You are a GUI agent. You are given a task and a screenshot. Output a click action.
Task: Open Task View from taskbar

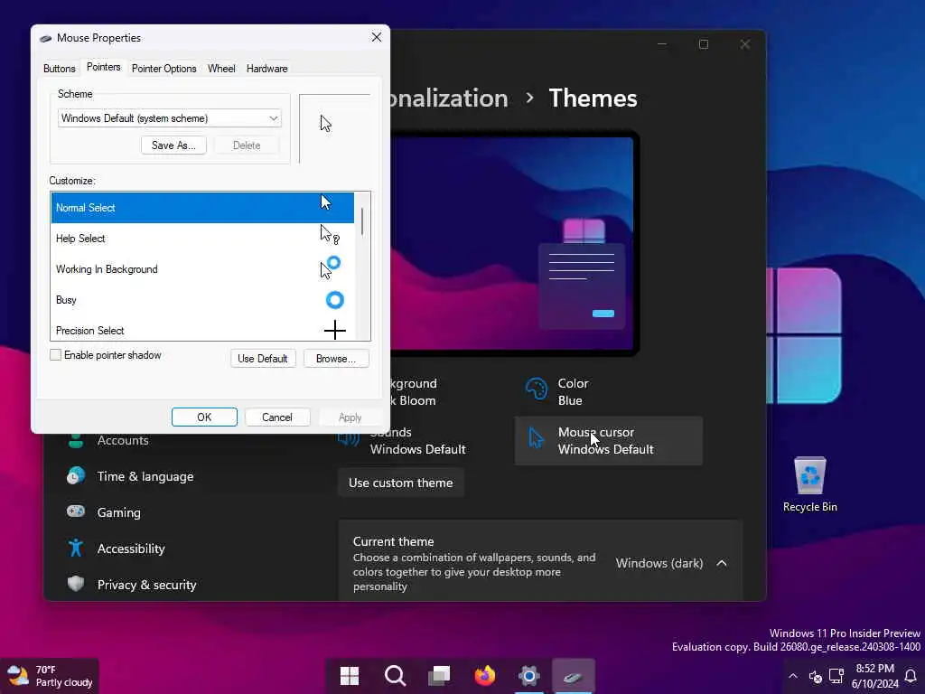pos(440,676)
